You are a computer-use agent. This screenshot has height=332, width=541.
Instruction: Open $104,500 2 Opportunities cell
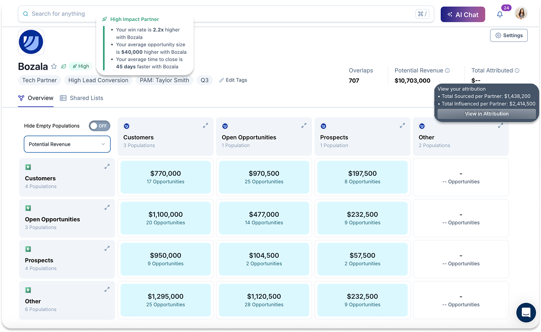click(264, 259)
